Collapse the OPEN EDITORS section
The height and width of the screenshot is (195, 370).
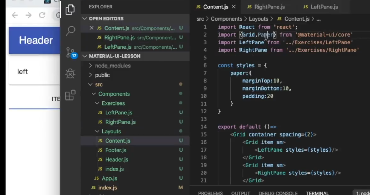coord(85,18)
